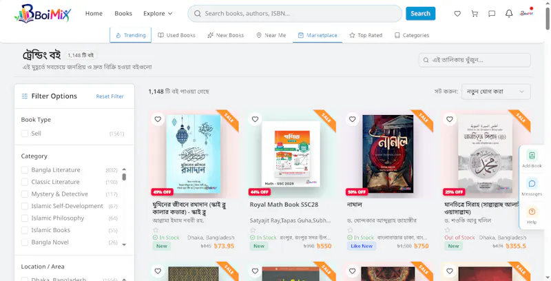Check the Mystery & Detective category
Viewport: 551px width, 281px height.
25,194
